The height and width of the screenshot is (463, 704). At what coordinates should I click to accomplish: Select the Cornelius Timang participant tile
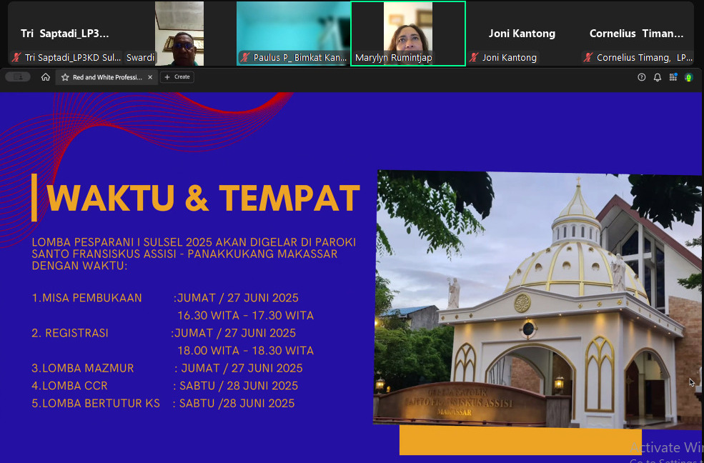tap(636, 34)
